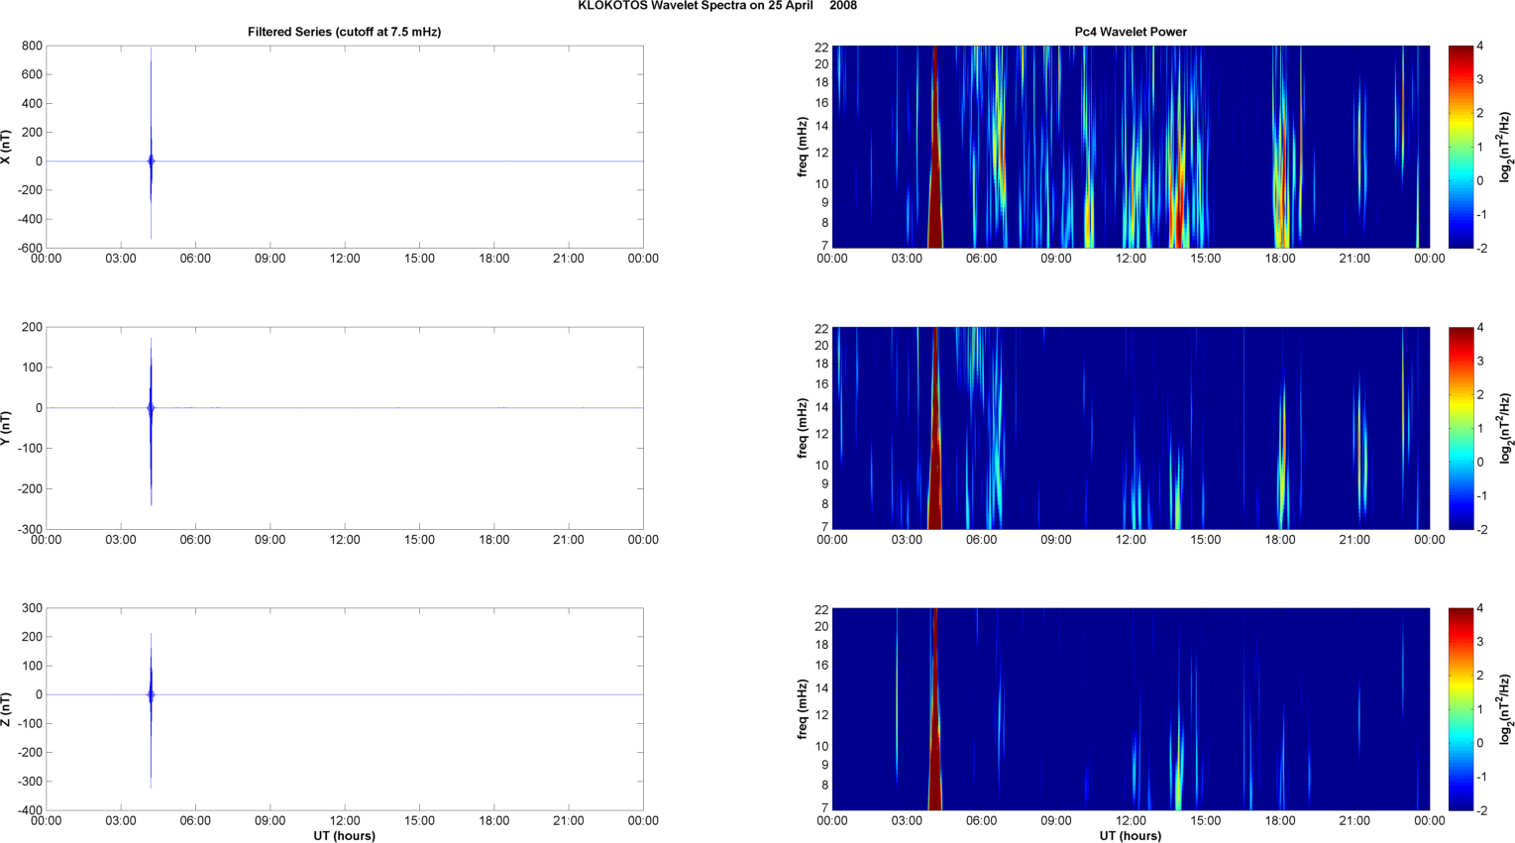Click the 600 tick on the X (nT) axis
This screenshot has width=1515, height=843.
(32, 74)
